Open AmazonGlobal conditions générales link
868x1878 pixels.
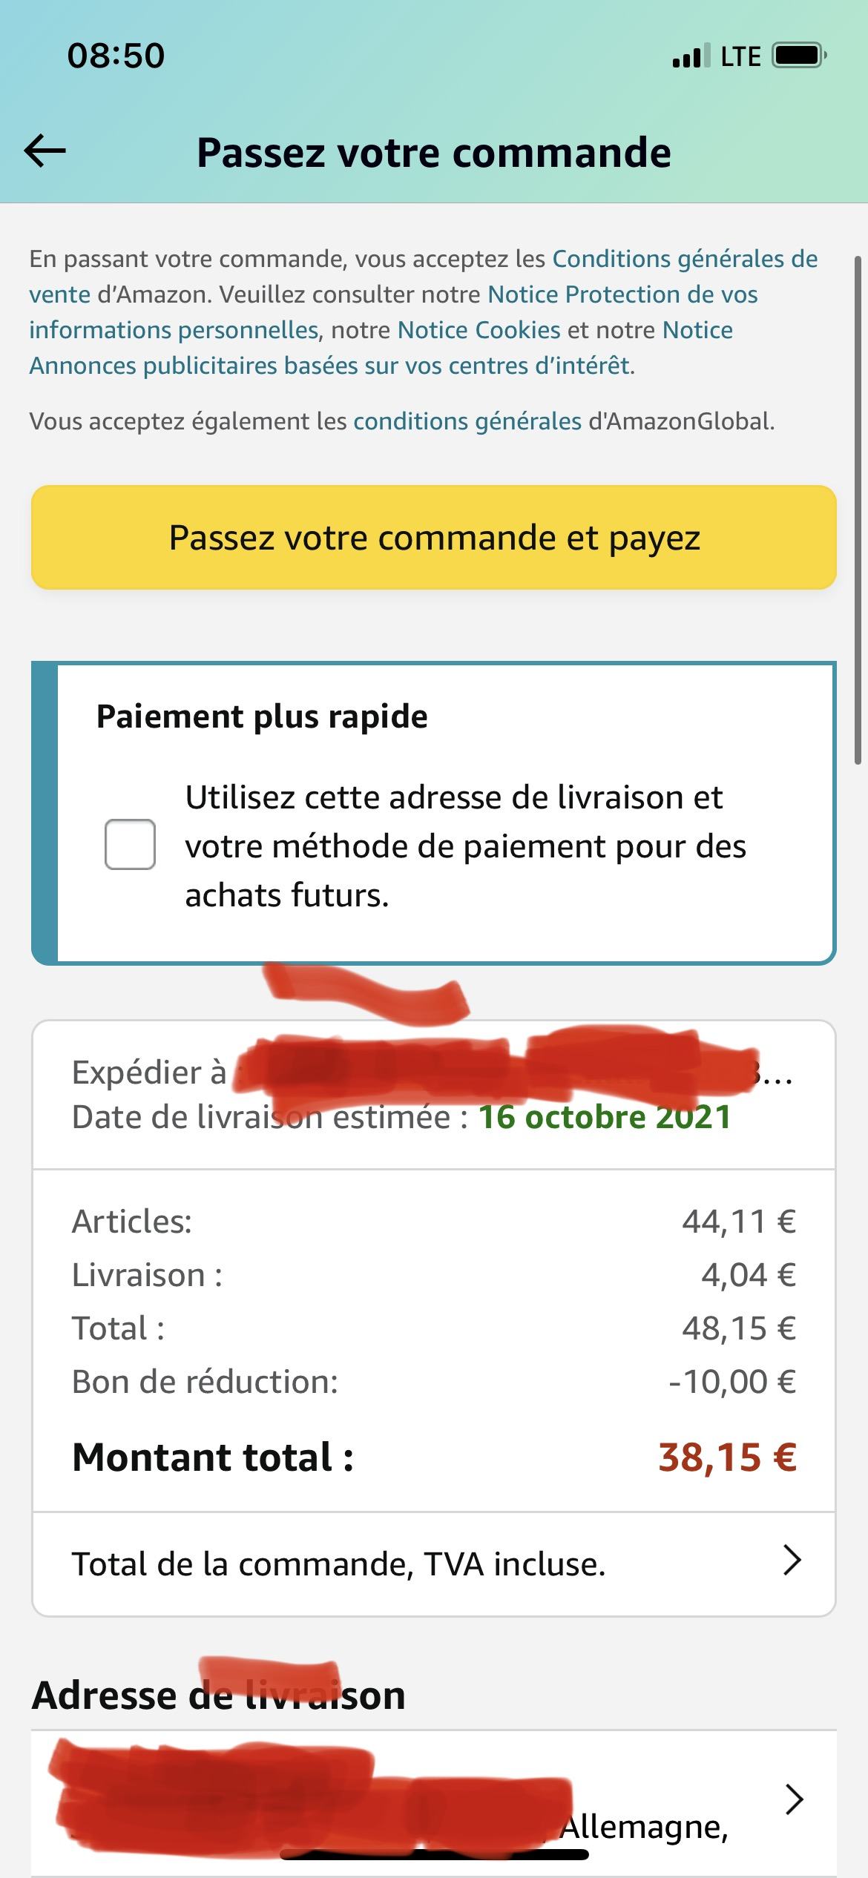point(467,421)
